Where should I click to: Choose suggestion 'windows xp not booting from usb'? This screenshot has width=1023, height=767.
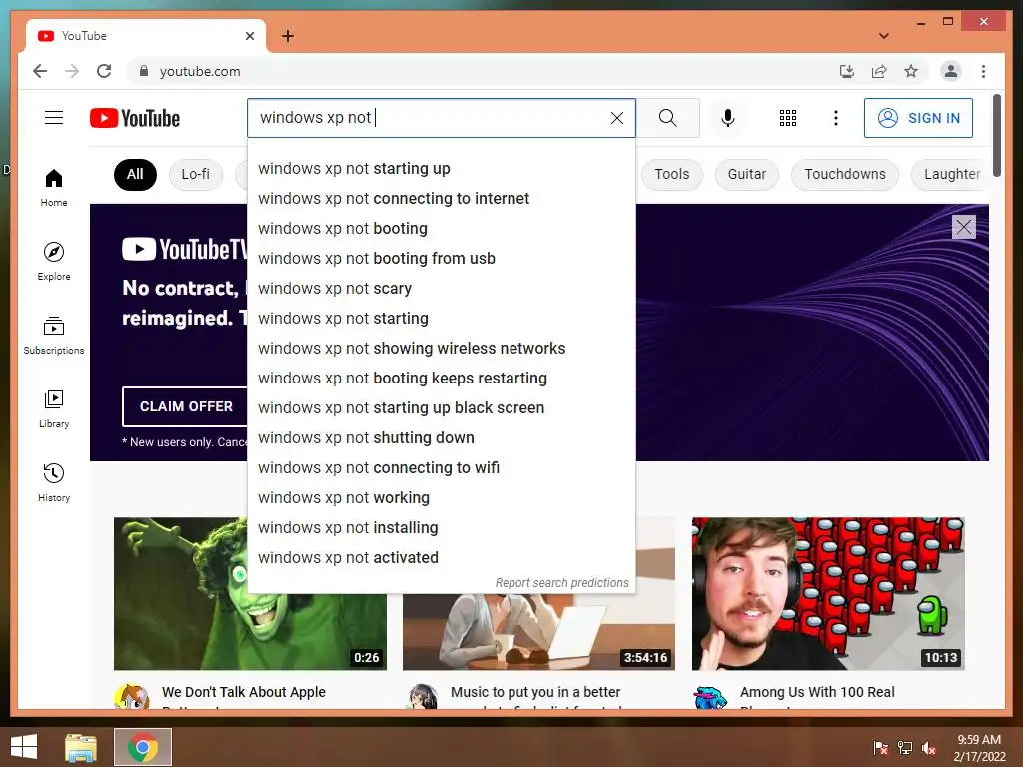click(442, 259)
